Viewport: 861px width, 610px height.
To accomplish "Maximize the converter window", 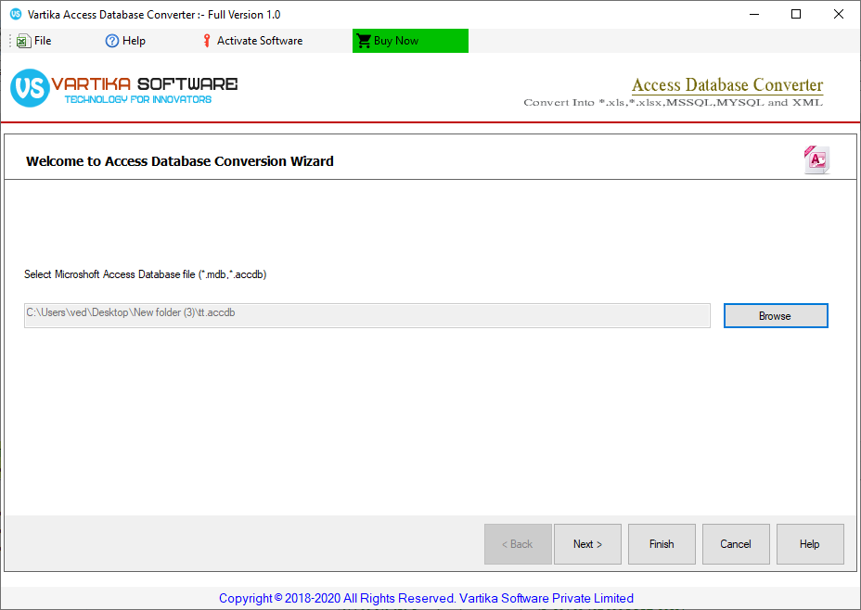I will point(796,14).
